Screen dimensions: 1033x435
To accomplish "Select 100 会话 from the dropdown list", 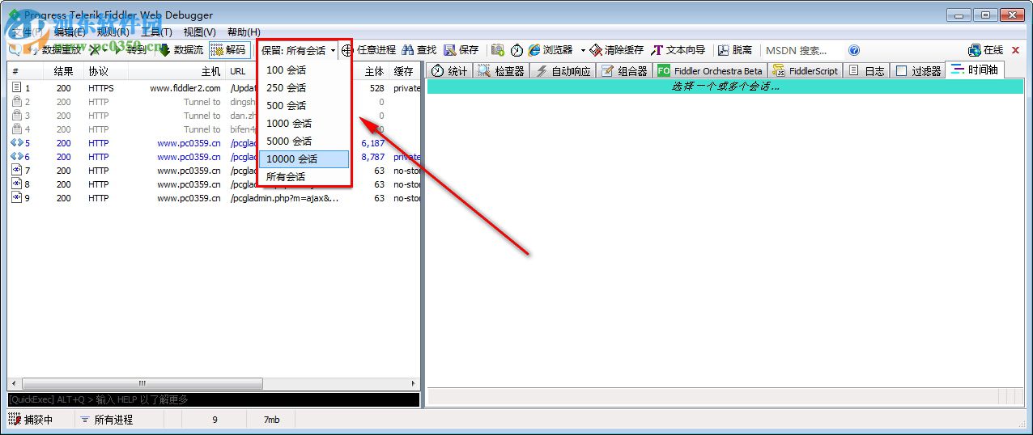I will click(x=304, y=70).
